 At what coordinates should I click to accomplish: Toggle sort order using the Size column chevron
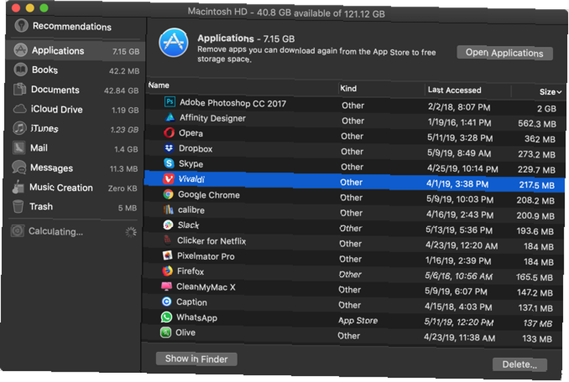click(559, 92)
